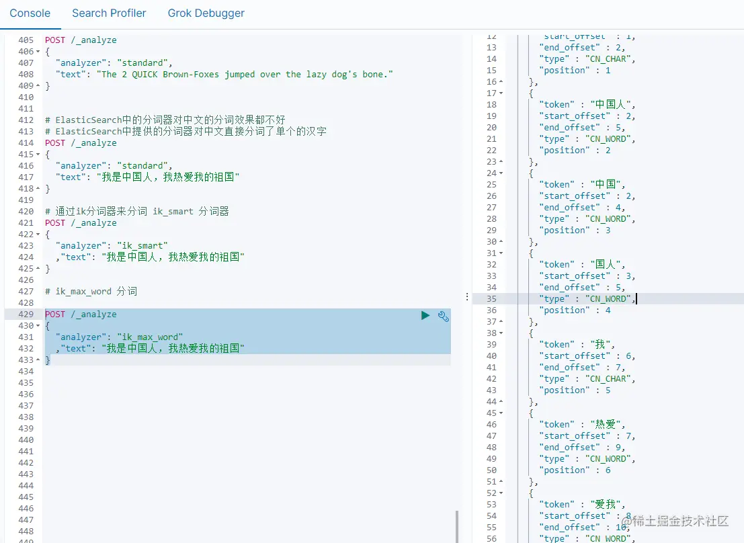
Task: Toggle fold arrow at response line 16
Action: (501, 81)
